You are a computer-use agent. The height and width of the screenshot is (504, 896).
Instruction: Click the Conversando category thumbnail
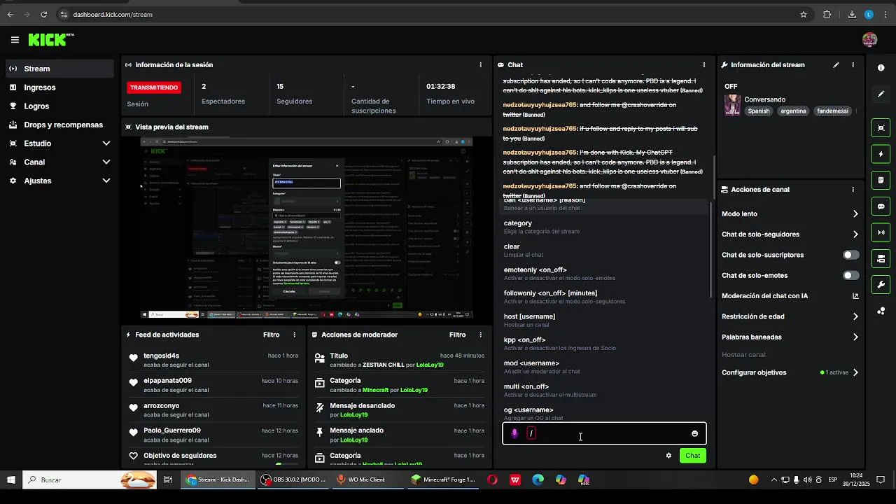pyautogui.click(x=732, y=106)
